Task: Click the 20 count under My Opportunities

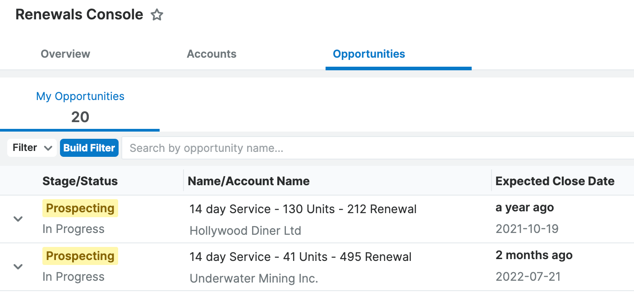Action: coord(80,117)
